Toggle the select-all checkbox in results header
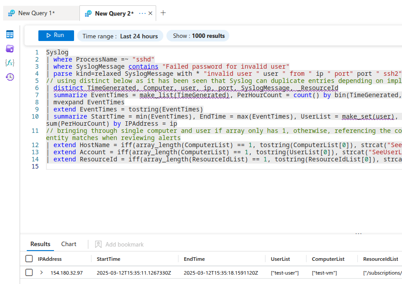The width and height of the screenshot is (402, 284). click(x=29, y=259)
